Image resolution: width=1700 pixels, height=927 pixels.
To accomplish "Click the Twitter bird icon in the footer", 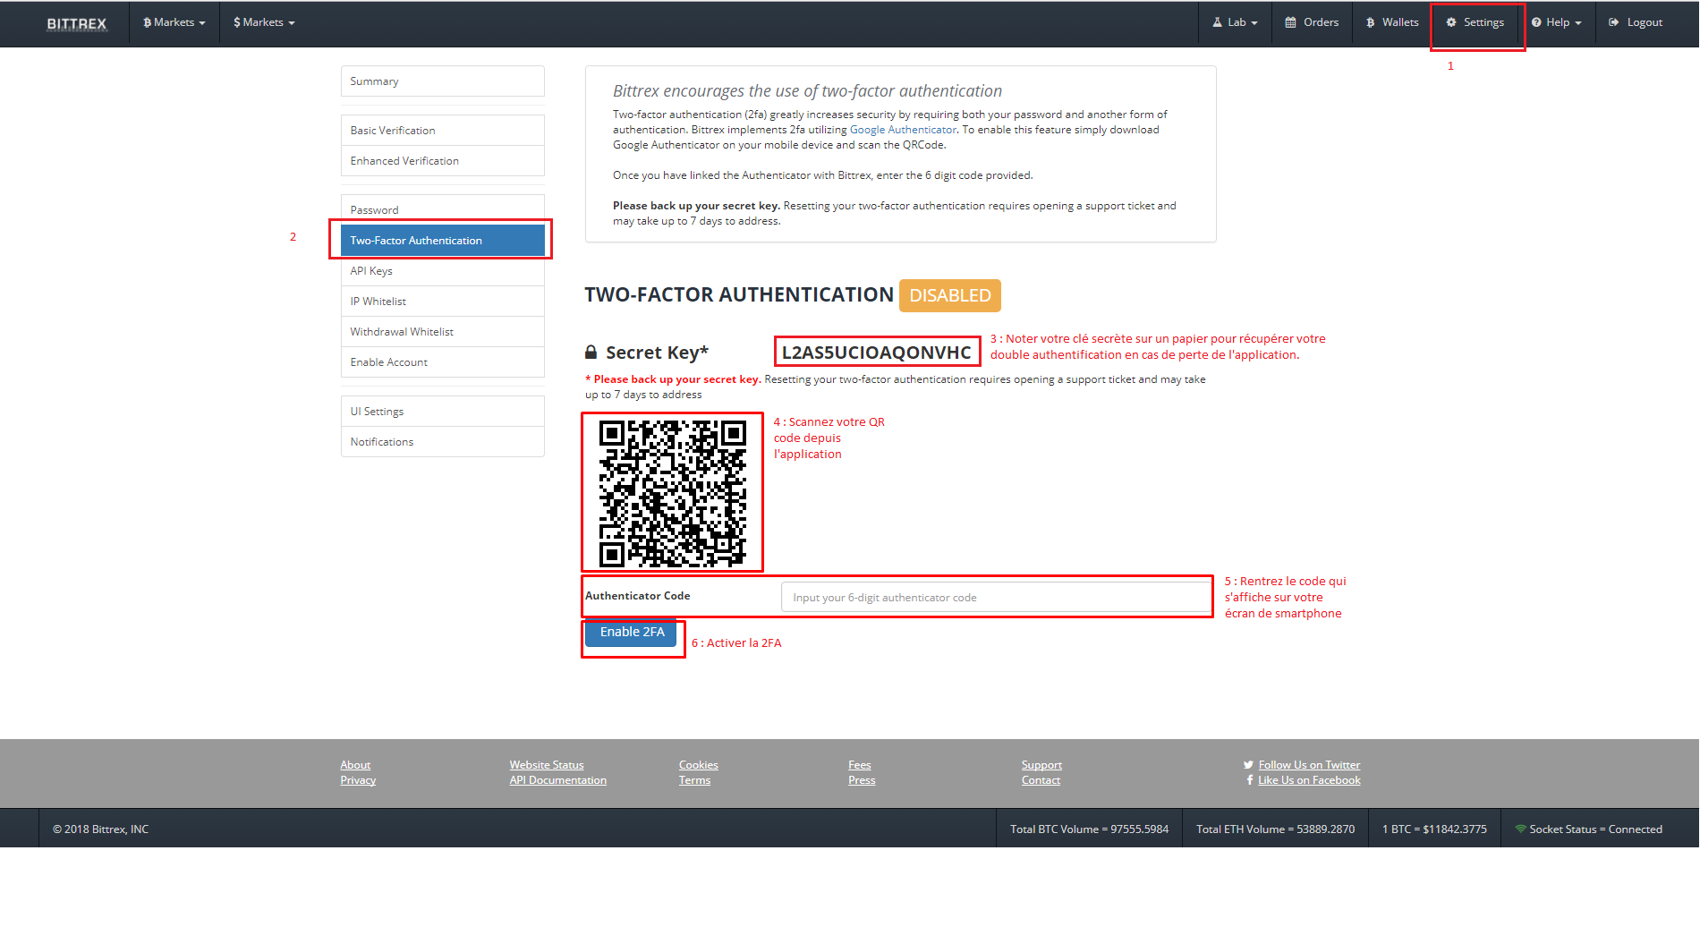I will pyautogui.click(x=1248, y=765).
